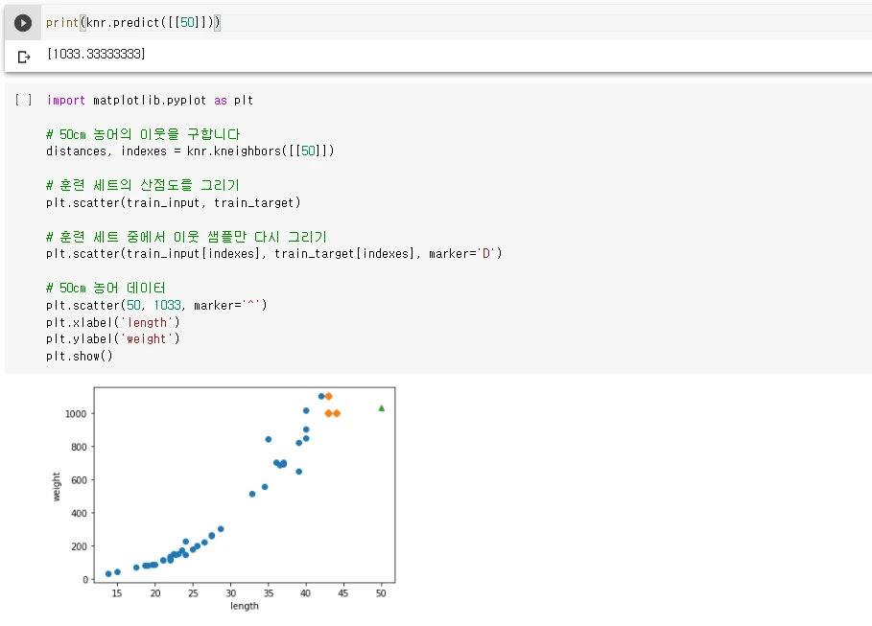Click the green triangle marker in plot
Screen dimensions: 872x626
tap(382, 408)
